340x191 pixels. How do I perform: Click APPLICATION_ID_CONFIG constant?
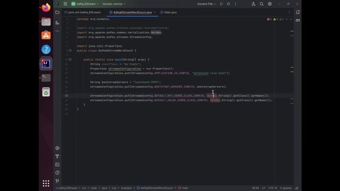pos(172,73)
